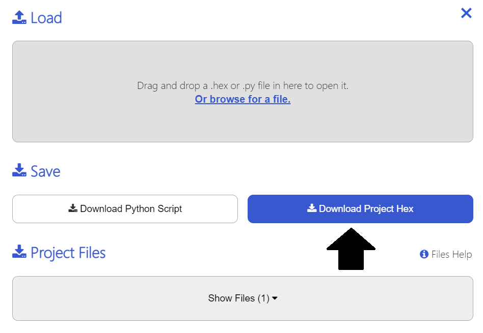Click the Files Help info icon

[424, 254]
